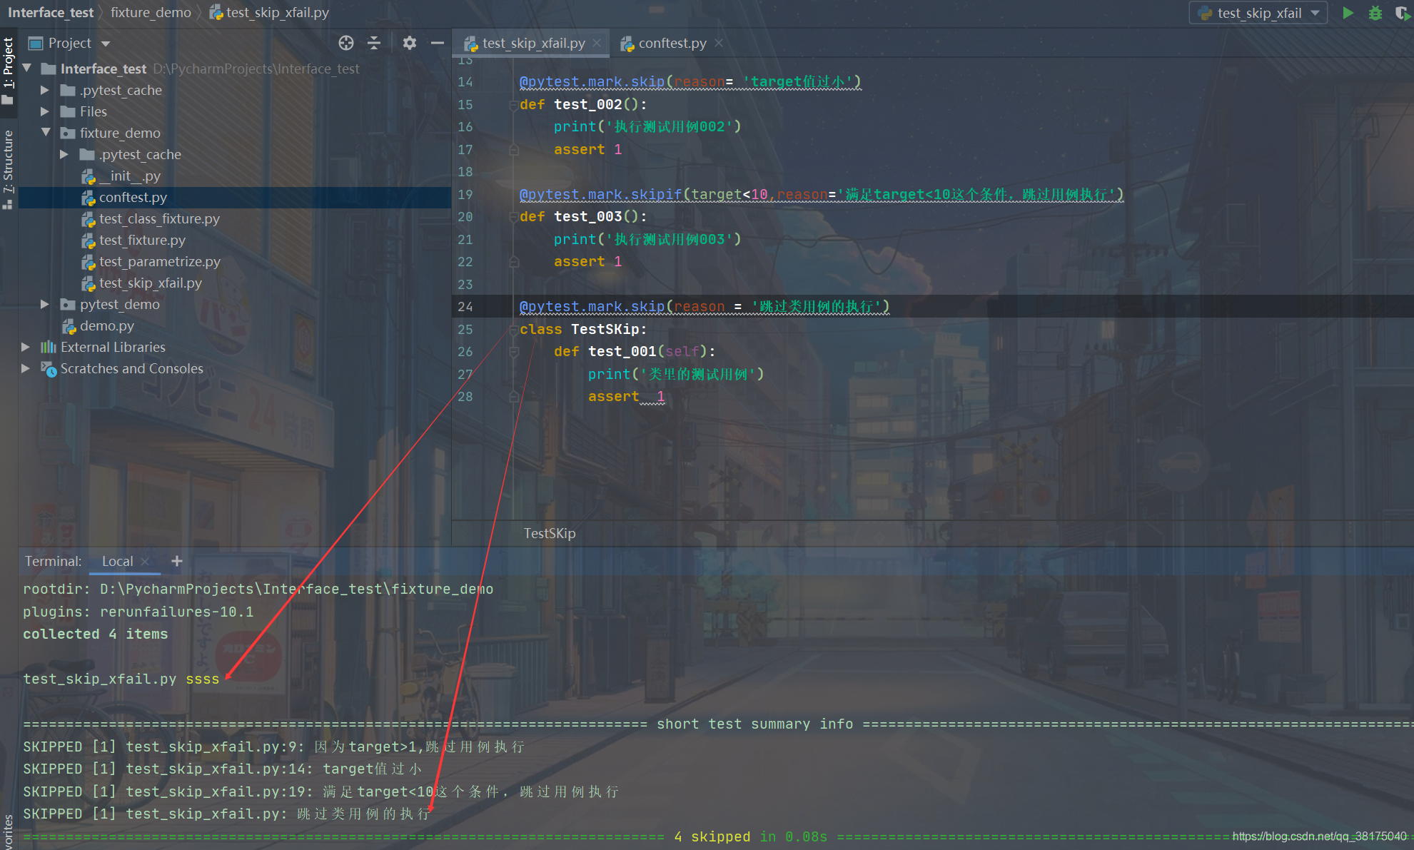Open the test_skip_xfail run configuration dropdown
This screenshot has width=1414, height=850.
1258,13
